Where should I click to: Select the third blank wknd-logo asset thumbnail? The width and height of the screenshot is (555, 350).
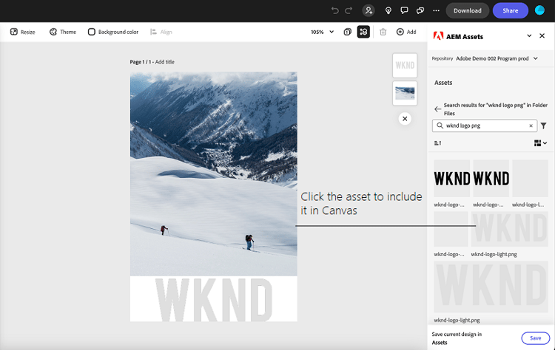[530, 179]
